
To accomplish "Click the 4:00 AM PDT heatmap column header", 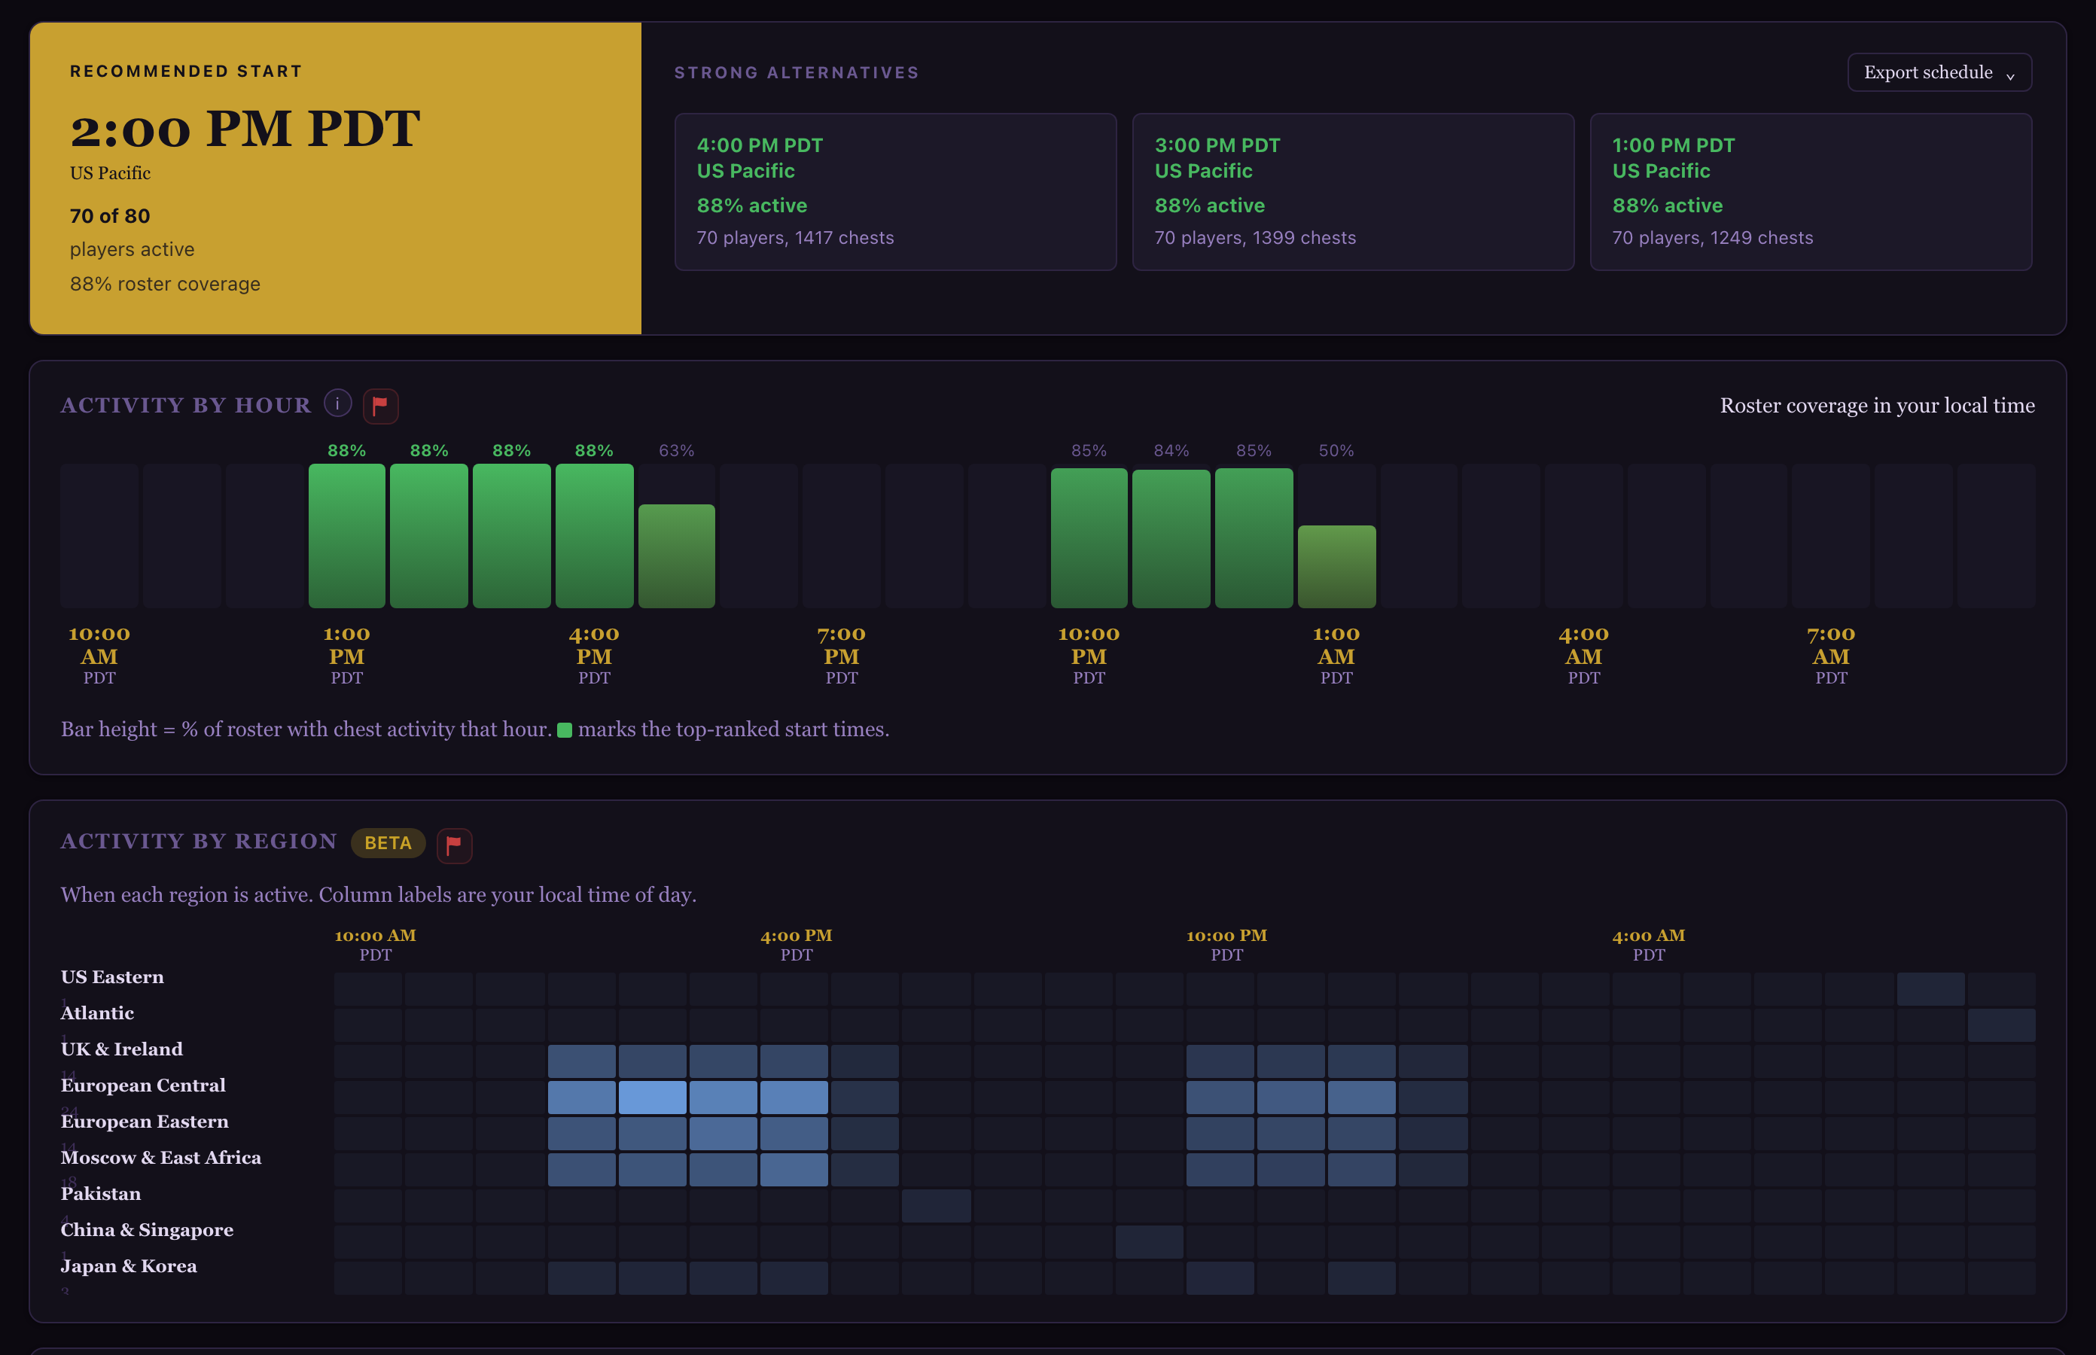I will coord(1649,944).
